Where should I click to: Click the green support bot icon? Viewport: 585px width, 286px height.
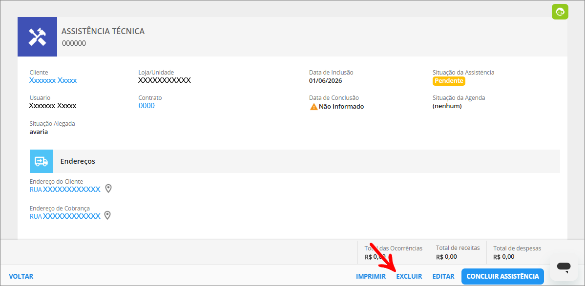pos(560,12)
